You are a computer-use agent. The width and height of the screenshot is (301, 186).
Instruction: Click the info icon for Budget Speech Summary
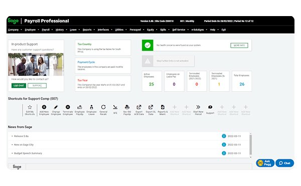click(224, 153)
